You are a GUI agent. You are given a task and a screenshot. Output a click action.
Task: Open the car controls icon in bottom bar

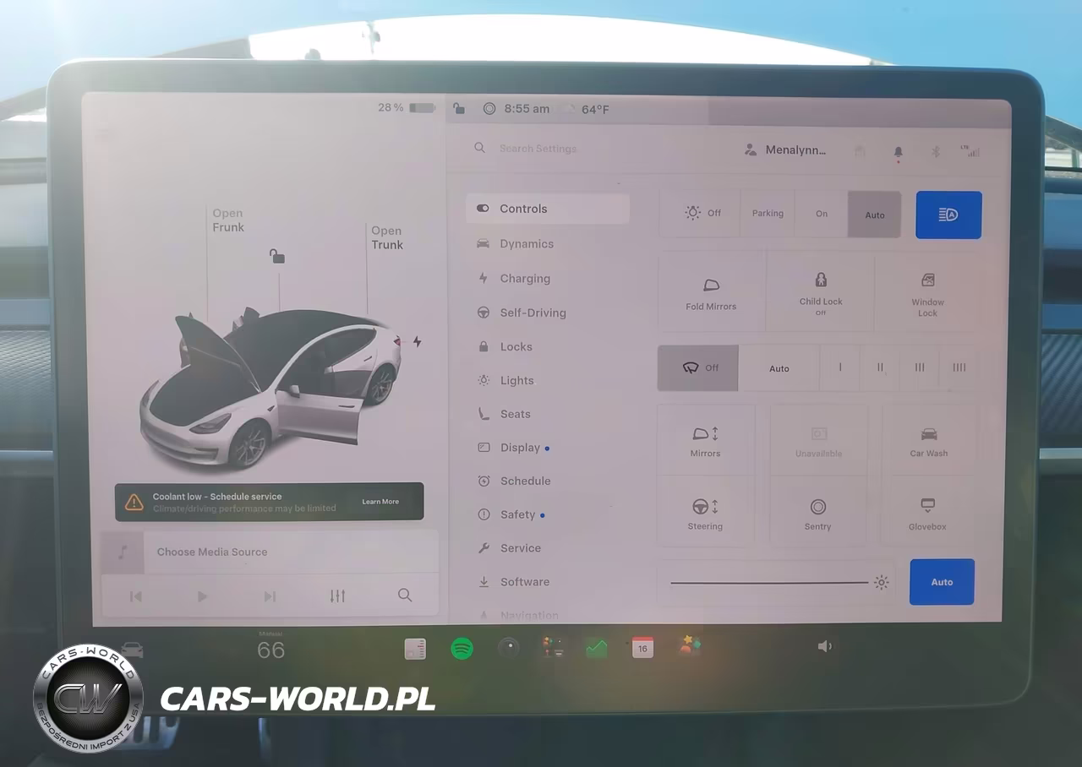pyautogui.click(x=133, y=650)
